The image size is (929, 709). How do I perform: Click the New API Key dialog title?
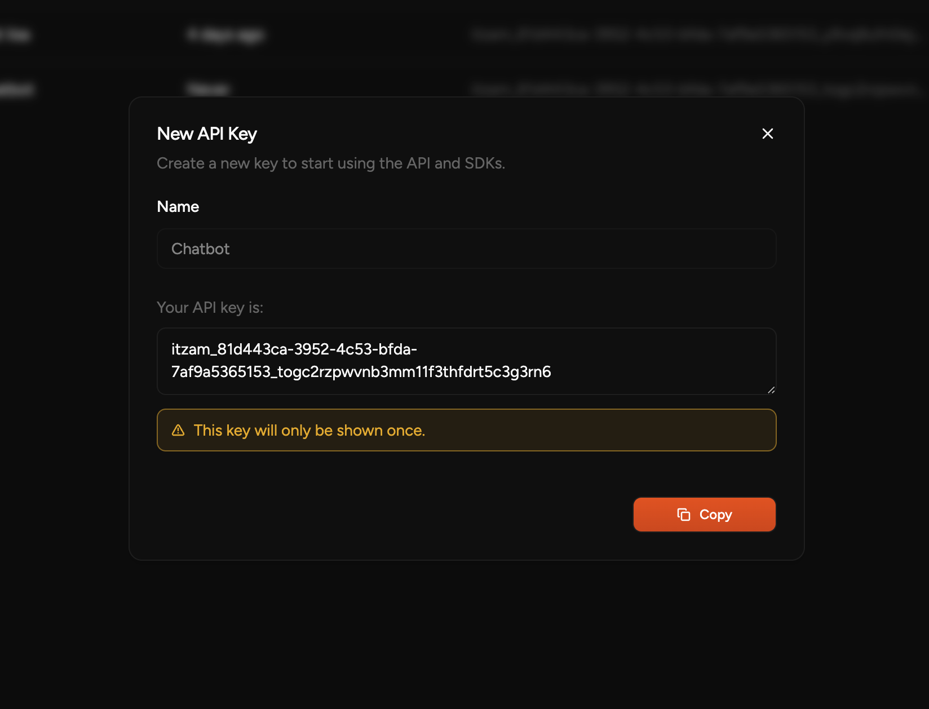(206, 134)
